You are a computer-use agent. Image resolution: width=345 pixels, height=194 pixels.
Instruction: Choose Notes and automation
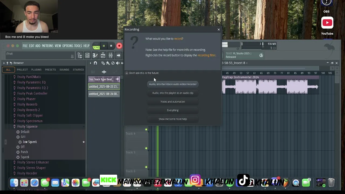173,102
